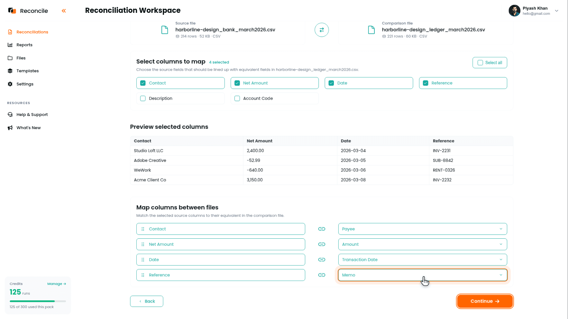This screenshot has width=568, height=319.
Task: Select the Contact source column field
Action: 221,229
